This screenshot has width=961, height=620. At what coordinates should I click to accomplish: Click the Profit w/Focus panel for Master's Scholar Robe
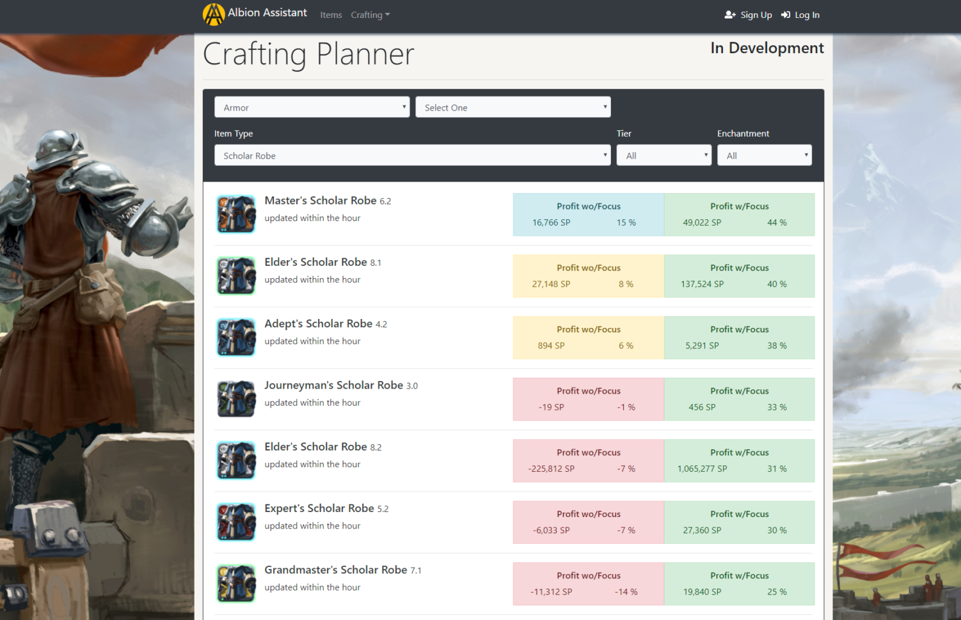(x=739, y=214)
